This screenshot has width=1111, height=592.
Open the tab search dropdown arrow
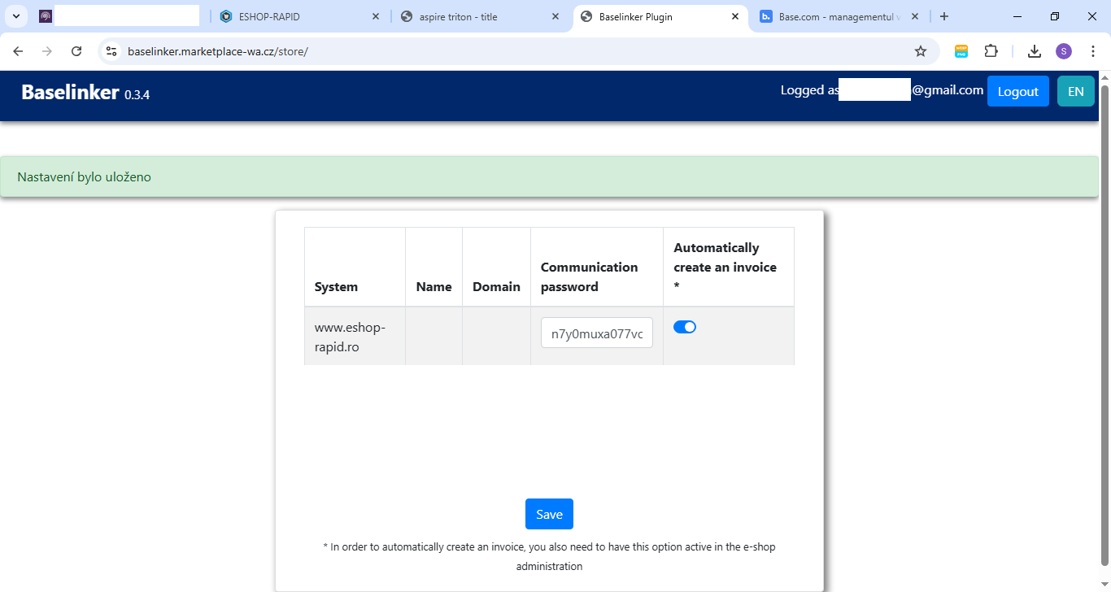tap(16, 16)
